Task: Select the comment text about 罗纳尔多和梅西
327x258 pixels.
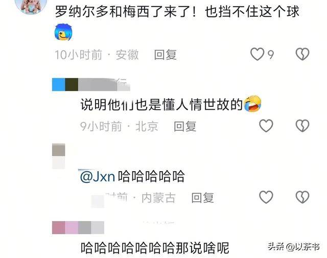Action: tap(177, 12)
